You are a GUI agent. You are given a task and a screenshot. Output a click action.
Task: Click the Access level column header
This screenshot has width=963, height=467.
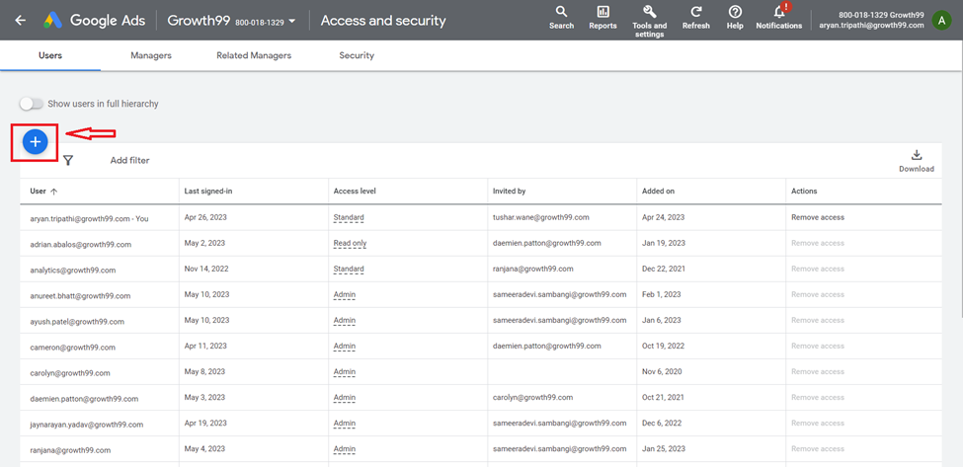pos(355,192)
